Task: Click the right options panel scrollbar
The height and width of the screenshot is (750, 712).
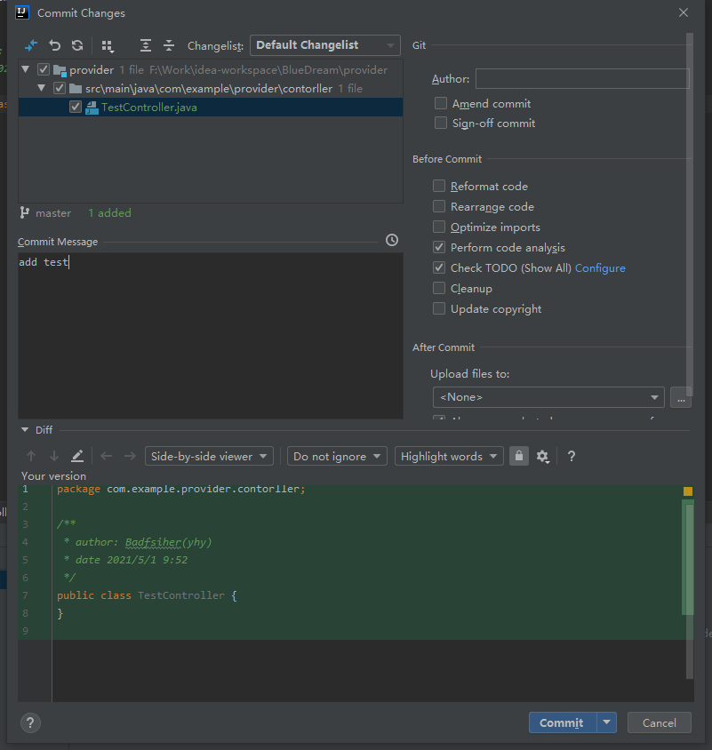Action: click(x=690, y=213)
